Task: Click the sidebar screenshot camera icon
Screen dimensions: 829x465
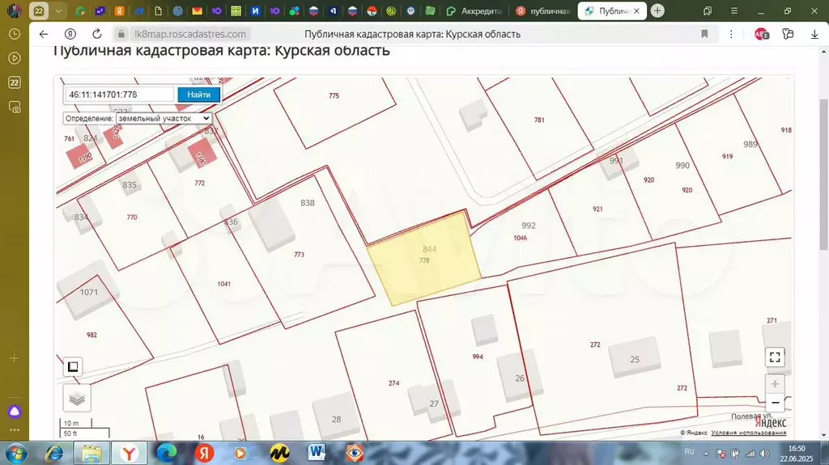Action: 15,108
